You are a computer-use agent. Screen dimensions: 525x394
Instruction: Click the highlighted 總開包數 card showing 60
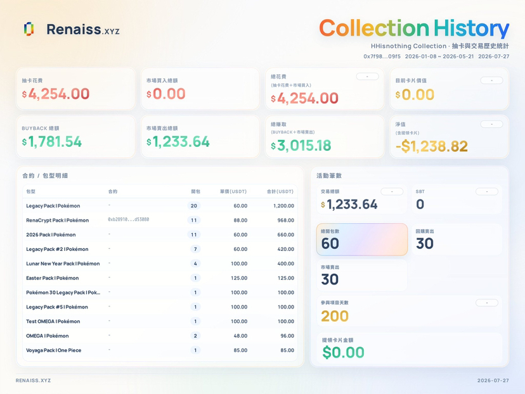point(362,239)
